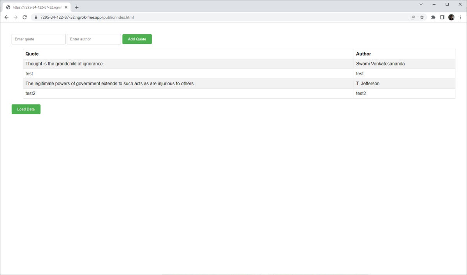Screen dimensions: 467x275
Task: Click the 'test2' quote cell
Action: pos(188,93)
